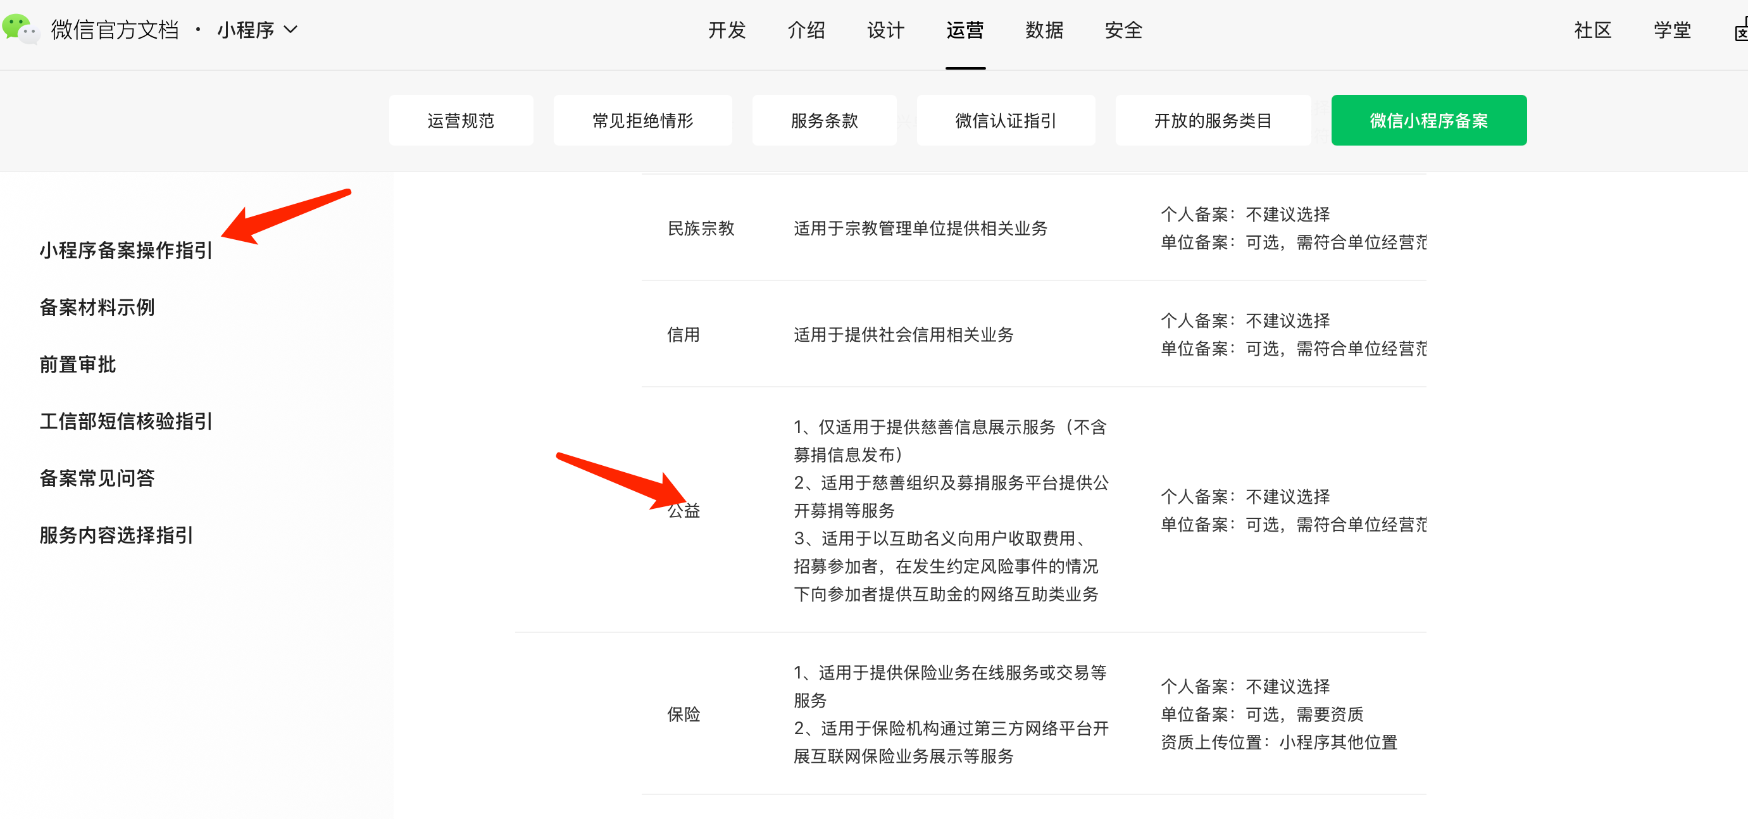
Task: Open the 运营规范 tab
Action: pos(461,120)
